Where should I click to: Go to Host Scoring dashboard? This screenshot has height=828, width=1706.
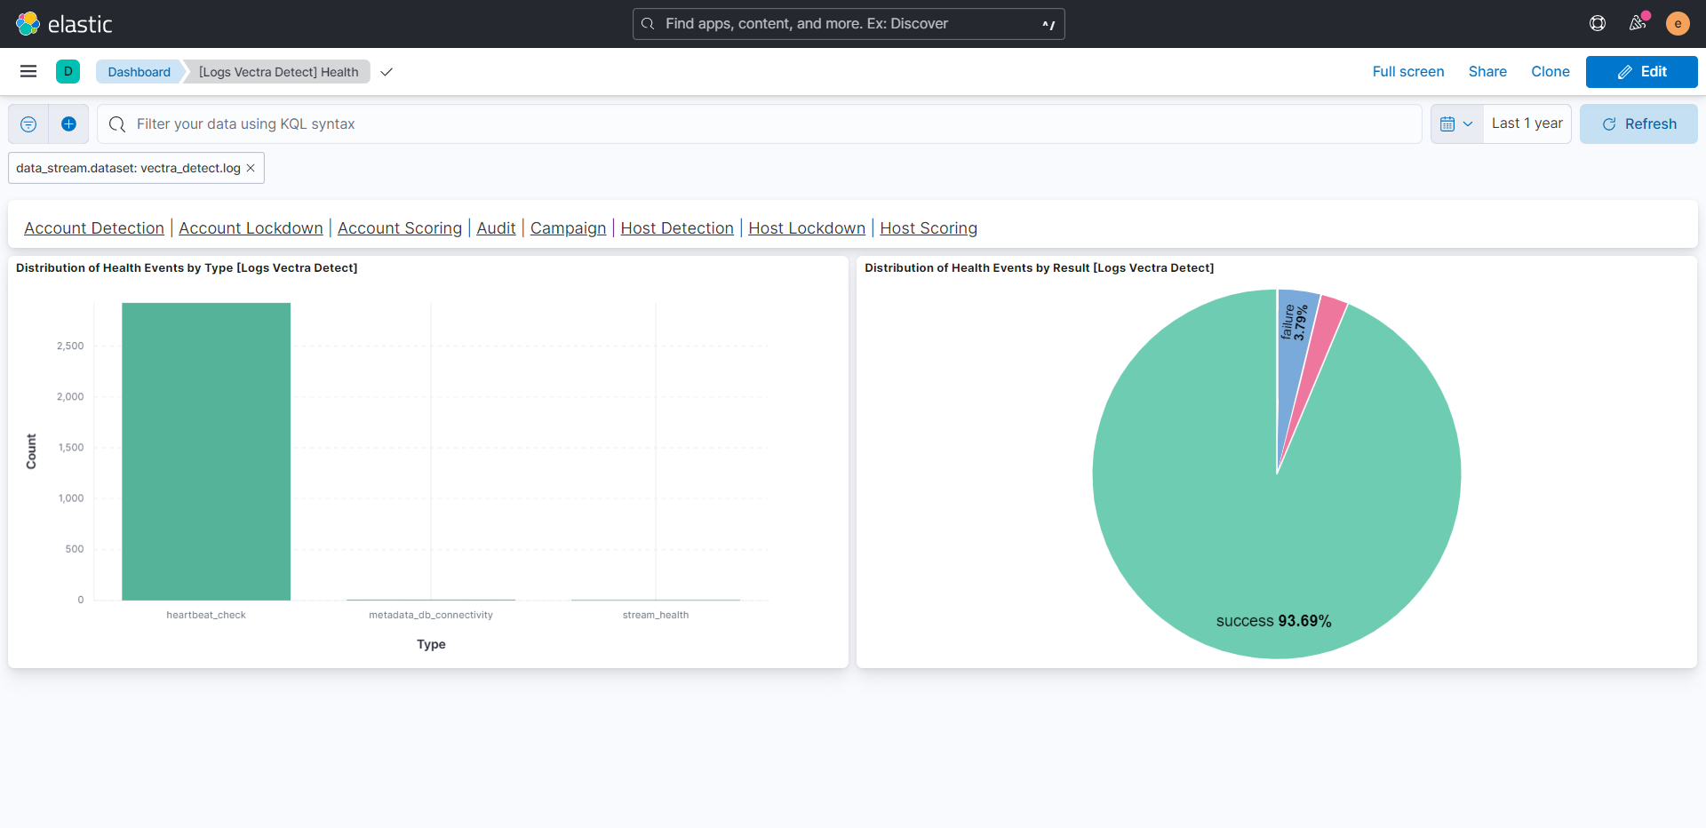[x=929, y=228]
